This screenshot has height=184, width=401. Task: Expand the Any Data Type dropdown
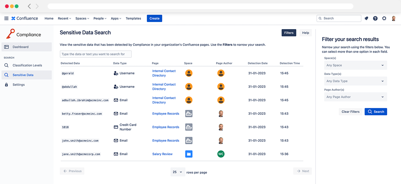point(355,81)
